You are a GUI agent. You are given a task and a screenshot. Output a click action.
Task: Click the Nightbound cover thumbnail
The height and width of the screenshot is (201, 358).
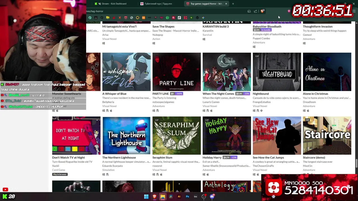point(277,72)
